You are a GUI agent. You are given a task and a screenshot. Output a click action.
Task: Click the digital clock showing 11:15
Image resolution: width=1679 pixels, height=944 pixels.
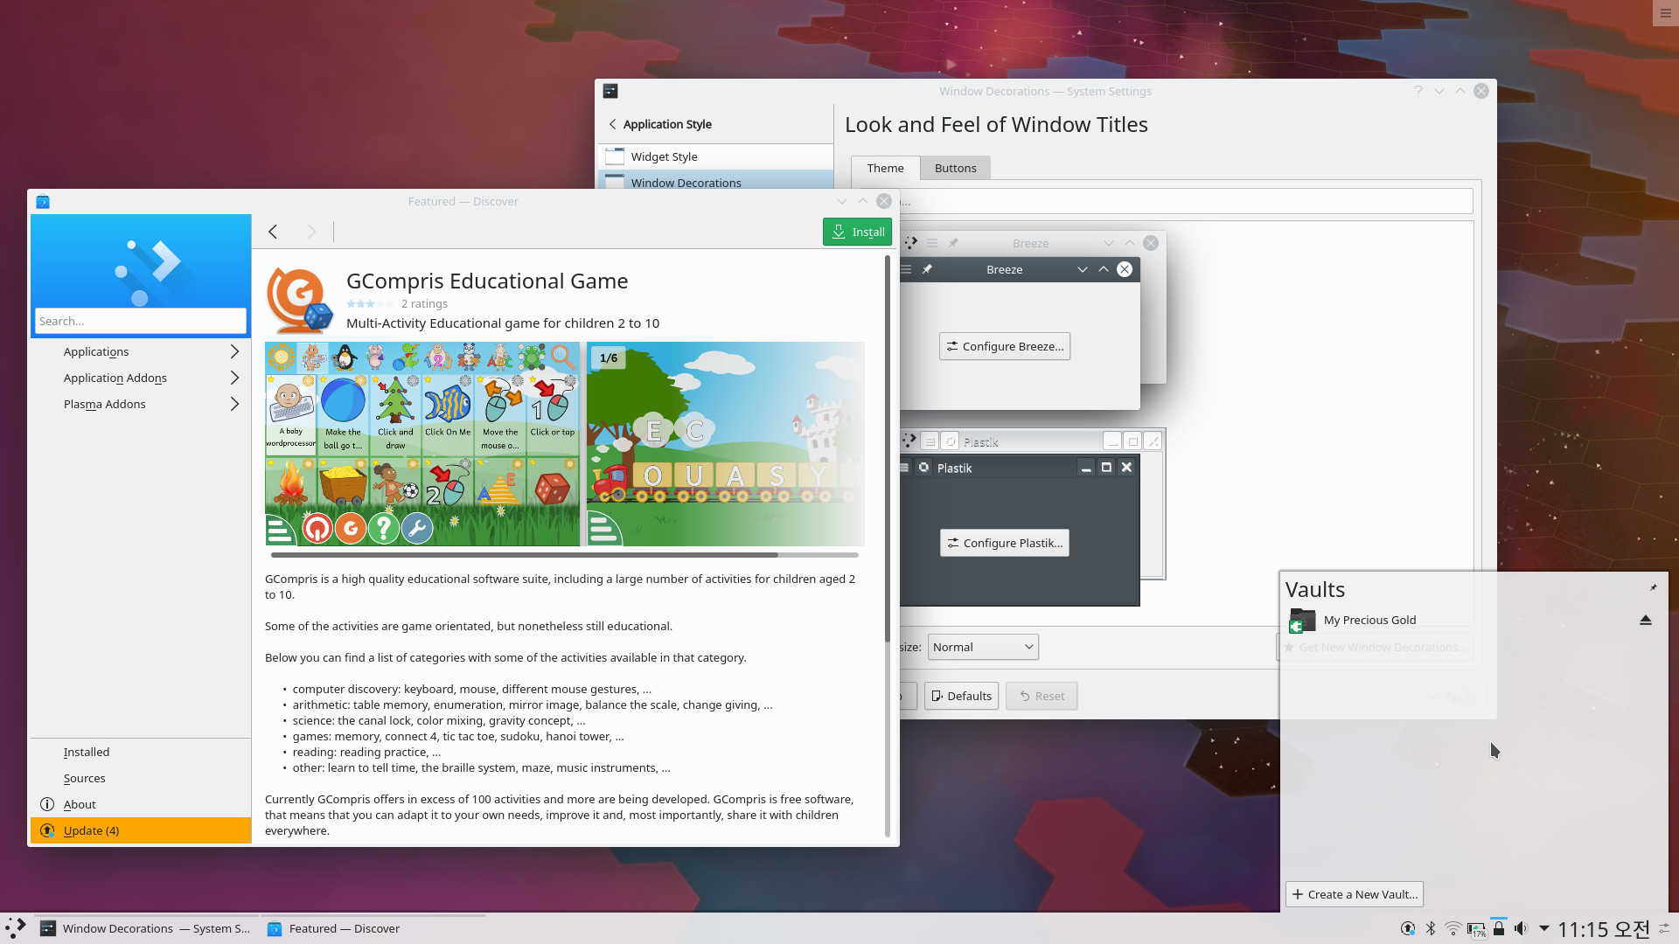click(1604, 928)
